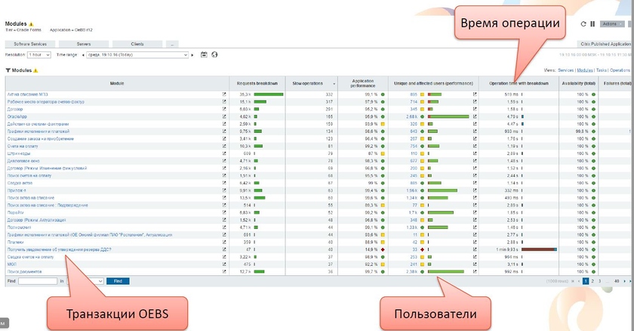Click the refresh icon near Actions

[x=583, y=24]
